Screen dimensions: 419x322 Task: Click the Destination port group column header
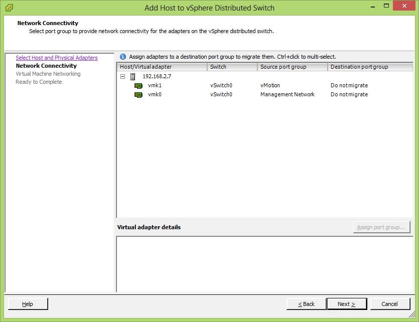point(370,67)
